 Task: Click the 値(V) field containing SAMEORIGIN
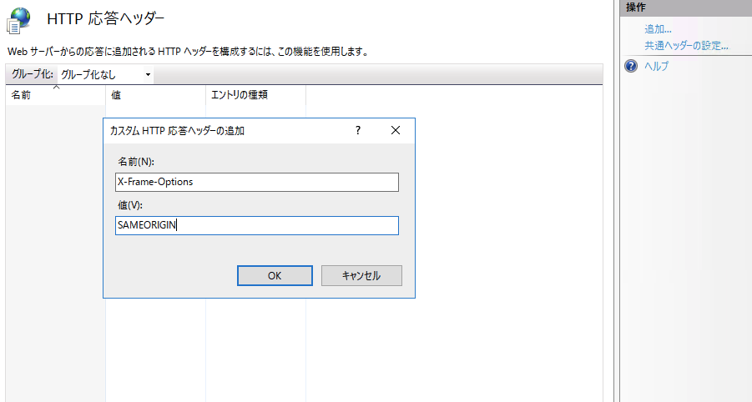tap(256, 225)
